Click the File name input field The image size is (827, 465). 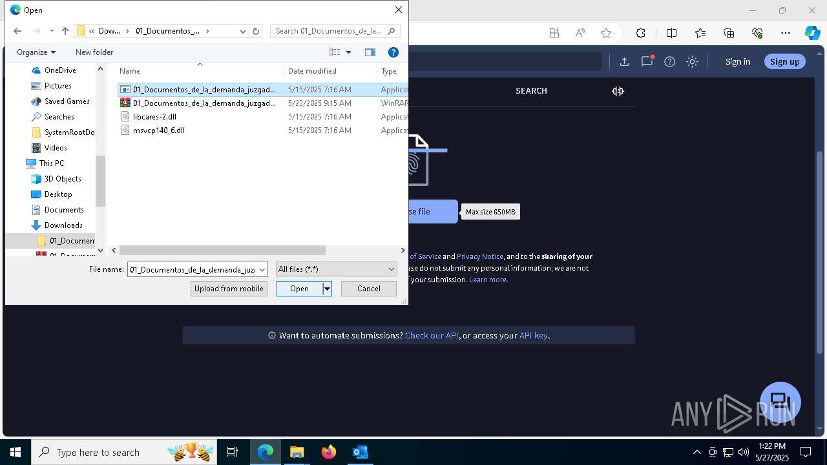pos(192,269)
